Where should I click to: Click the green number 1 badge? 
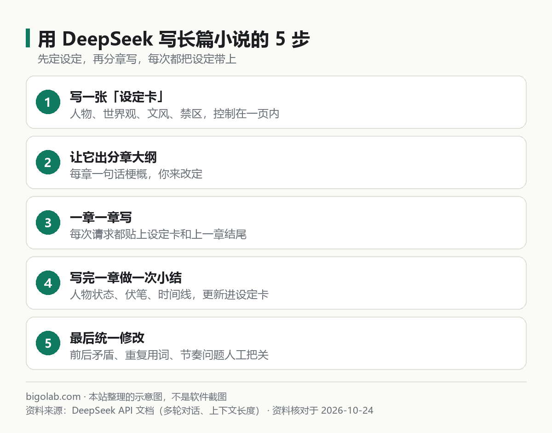click(48, 102)
